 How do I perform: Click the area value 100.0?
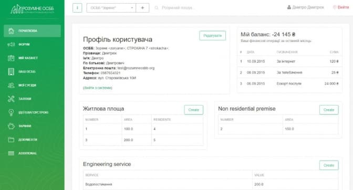tap(128, 129)
